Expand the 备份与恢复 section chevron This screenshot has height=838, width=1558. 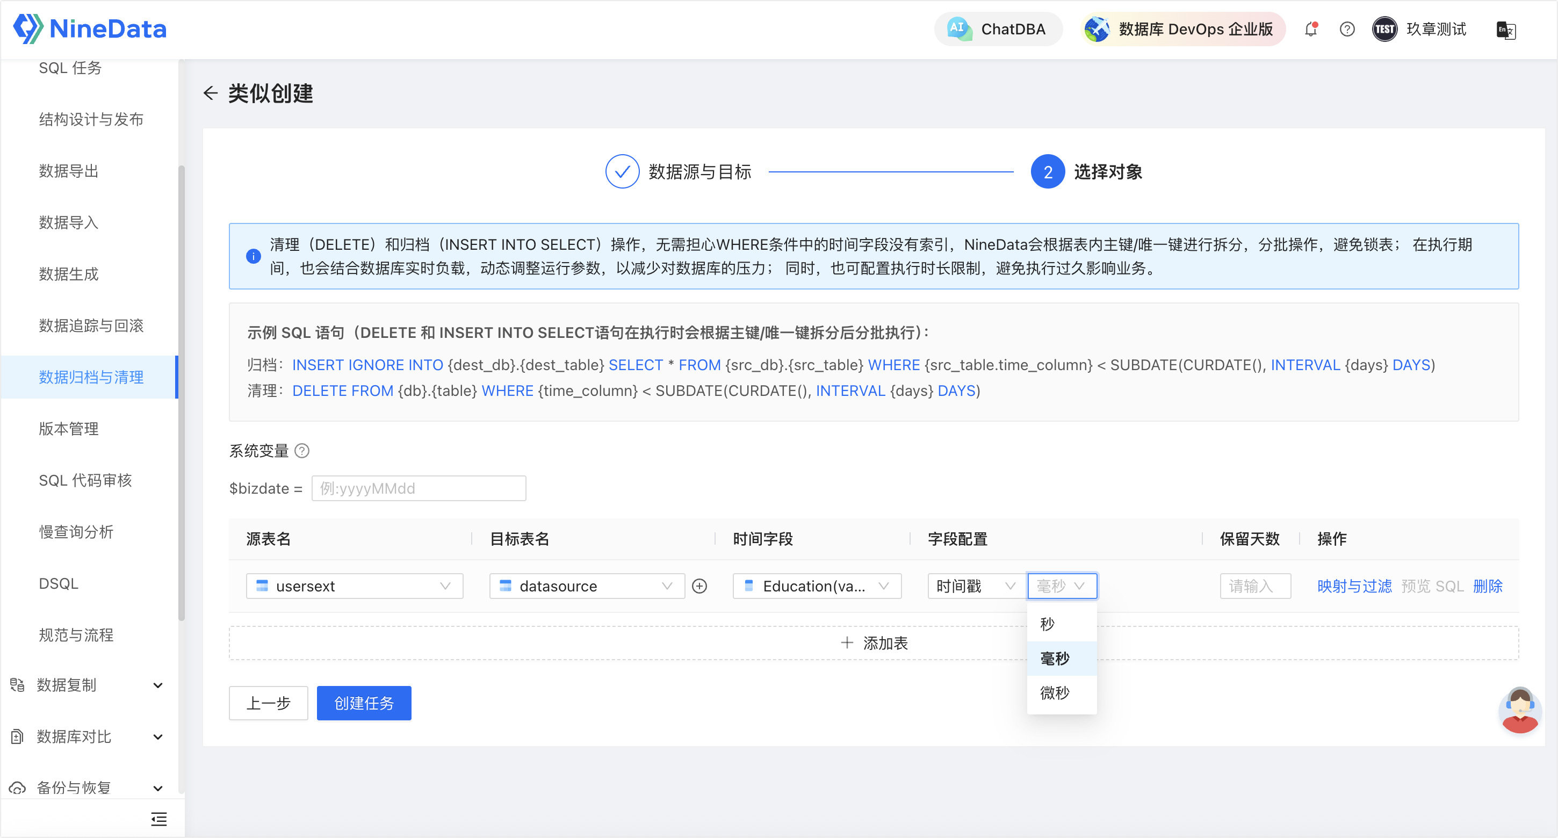click(158, 789)
